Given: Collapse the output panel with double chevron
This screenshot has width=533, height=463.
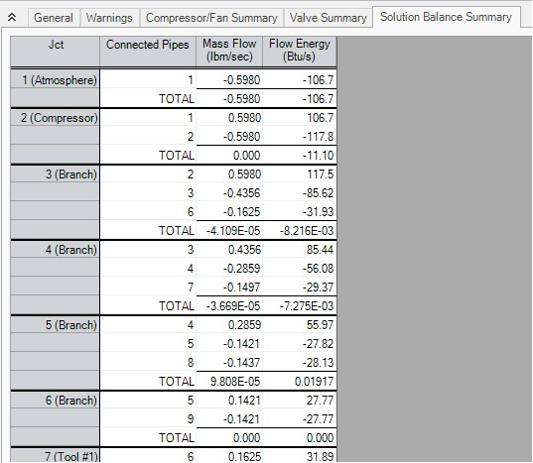Looking at the screenshot, I should pyautogui.click(x=12, y=17).
